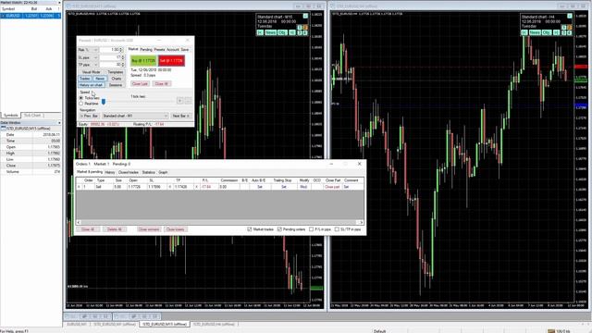This screenshot has height=333, width=592.
Task: Click the green Buy button in the trade panel
Action: tap(143, 61)
